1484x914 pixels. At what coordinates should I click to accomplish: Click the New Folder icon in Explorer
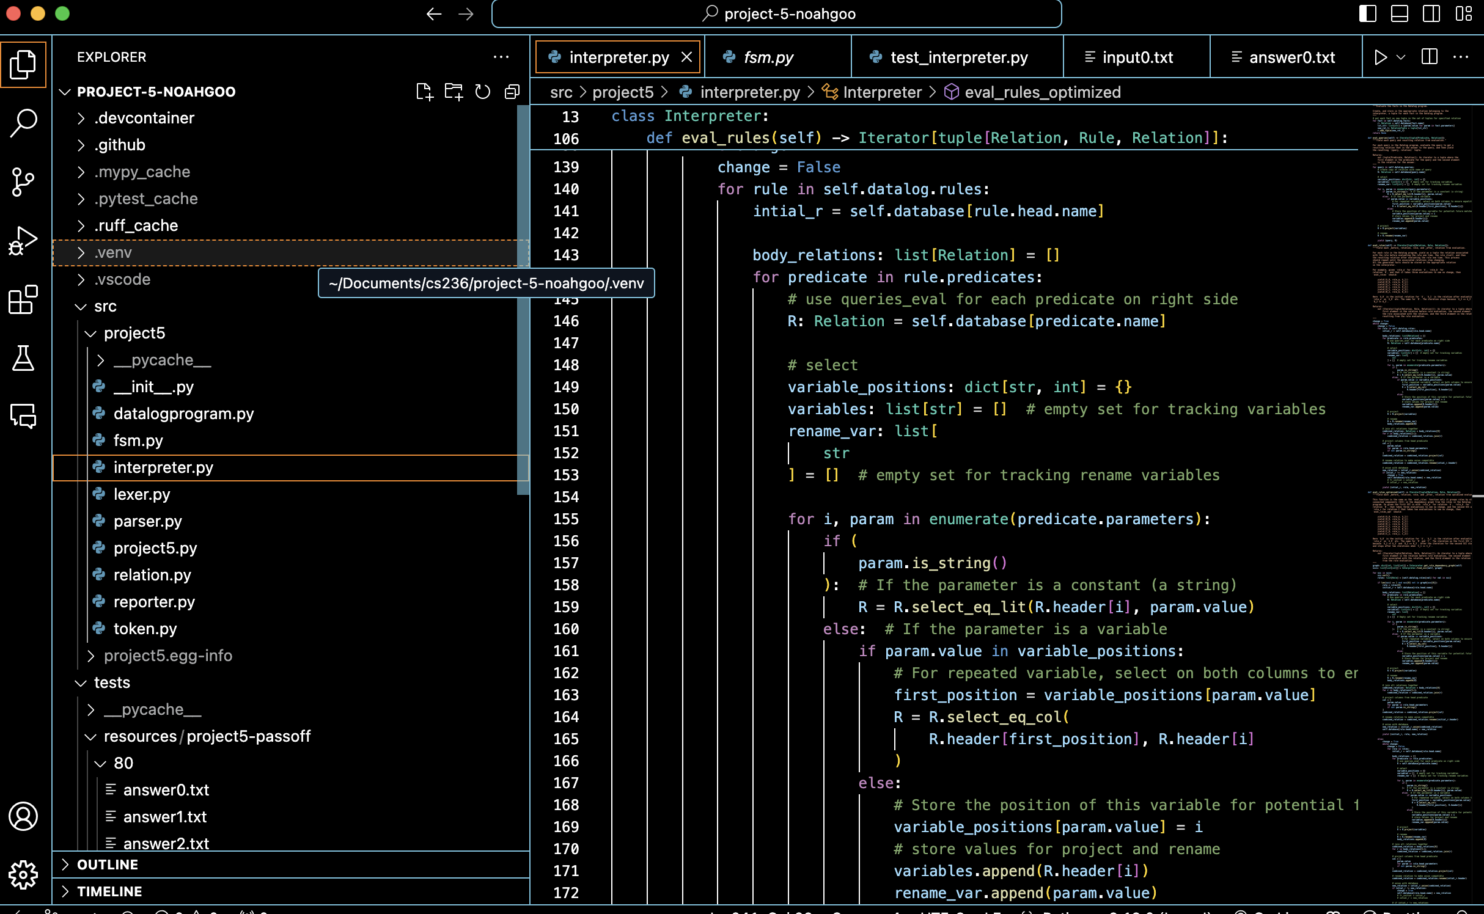coord(454,92)
